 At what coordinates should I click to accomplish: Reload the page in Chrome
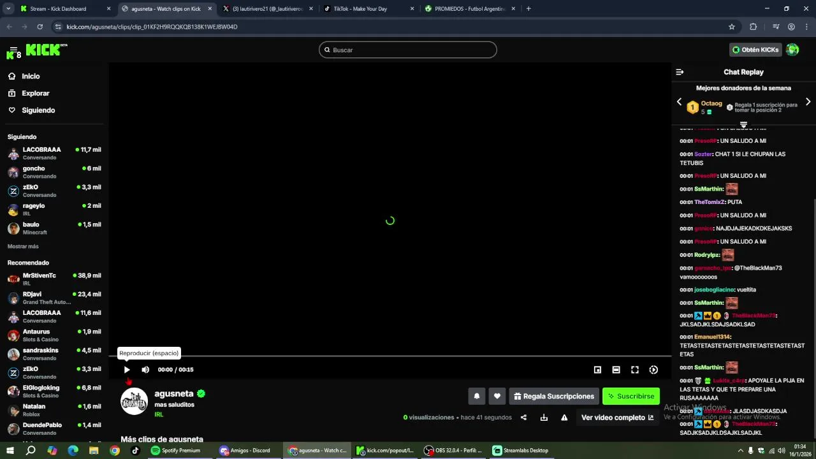pyautogui.click(x=40, y=27)
